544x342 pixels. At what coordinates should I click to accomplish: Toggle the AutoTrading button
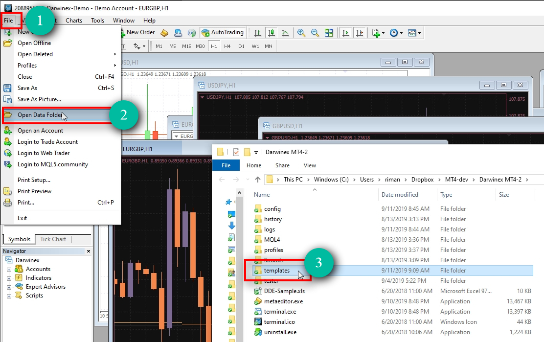pos(223,33)
